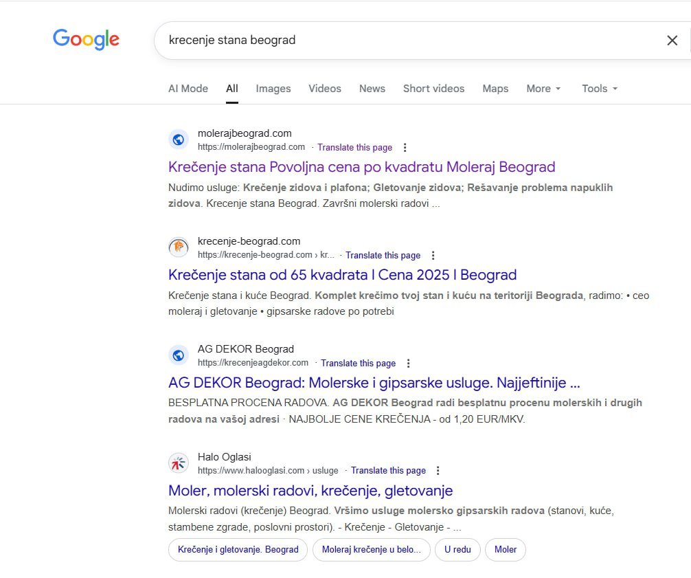Click the Halo Oglasi site favicon
The width and height of the screenshot is (691, 578).
[179, 463]
